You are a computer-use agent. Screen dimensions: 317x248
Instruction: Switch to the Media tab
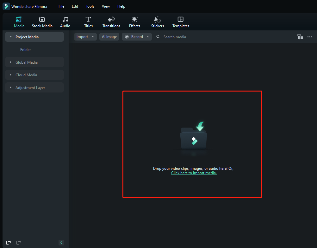click(19, 22)
